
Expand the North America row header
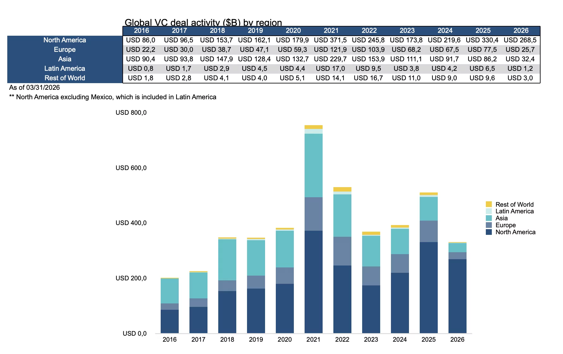pyautogui.click(x=65, y=40)
